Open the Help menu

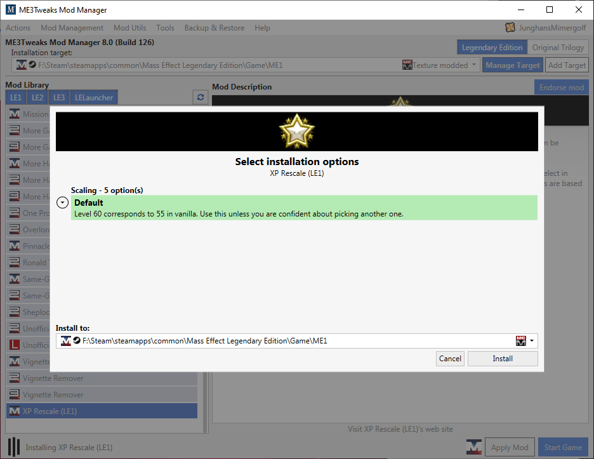pyautogui.click(x=262, y=28)
